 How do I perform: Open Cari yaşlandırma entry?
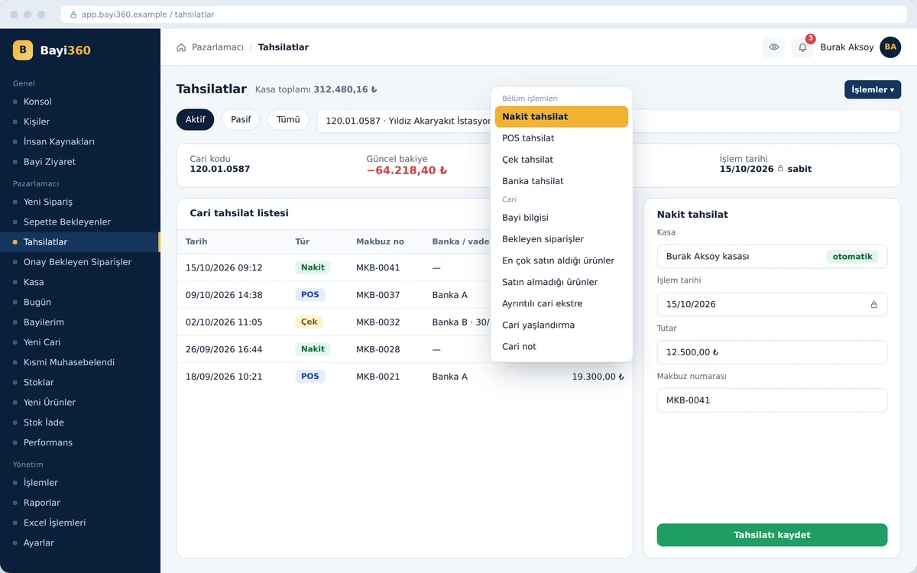click(562, 325)
